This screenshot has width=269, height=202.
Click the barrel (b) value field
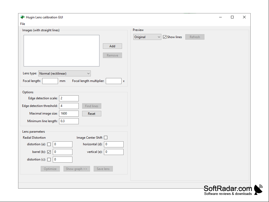(62, 152)
